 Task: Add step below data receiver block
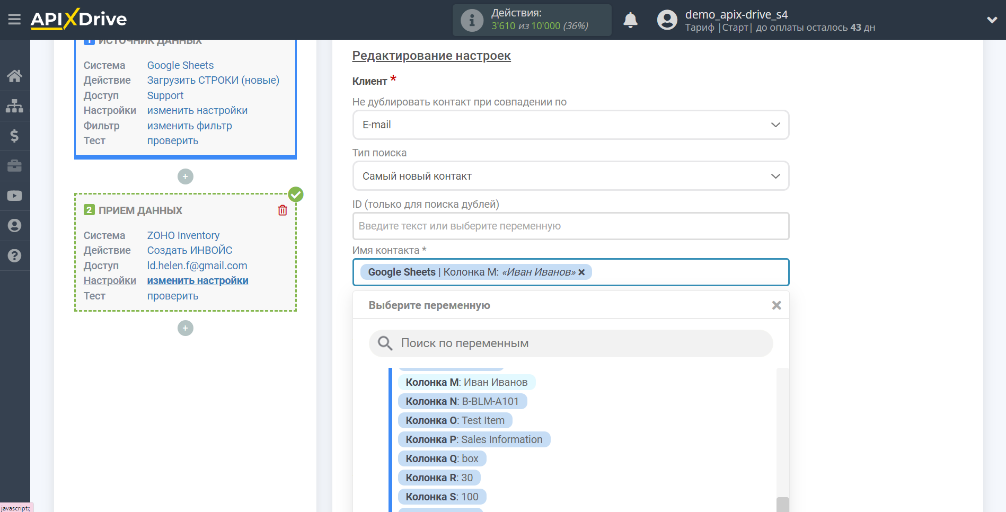point(185,328)
